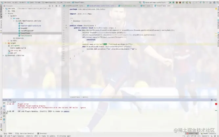Collapse the main folder node
This screenshot has height=137, width=219.
point(9,16)
